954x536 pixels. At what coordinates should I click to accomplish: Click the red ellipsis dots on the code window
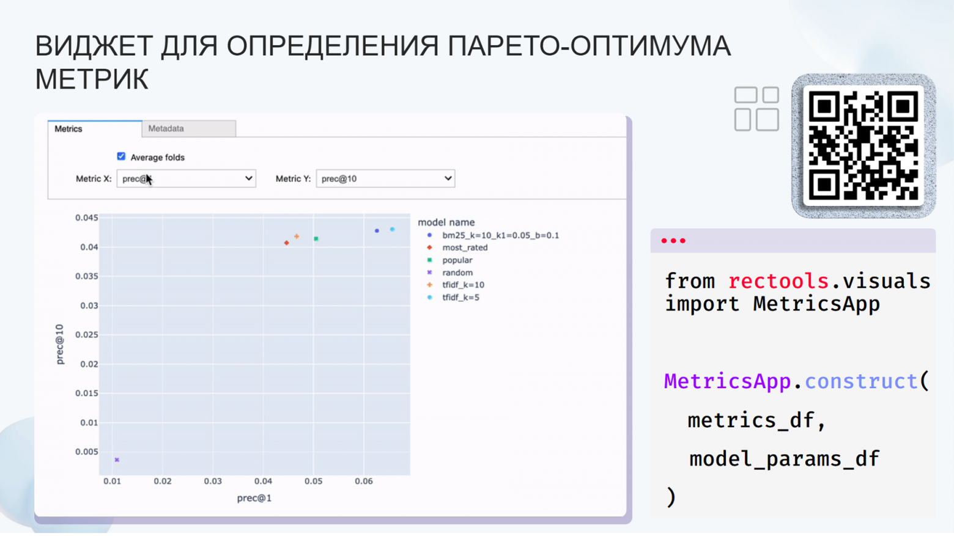click(673, 240)
